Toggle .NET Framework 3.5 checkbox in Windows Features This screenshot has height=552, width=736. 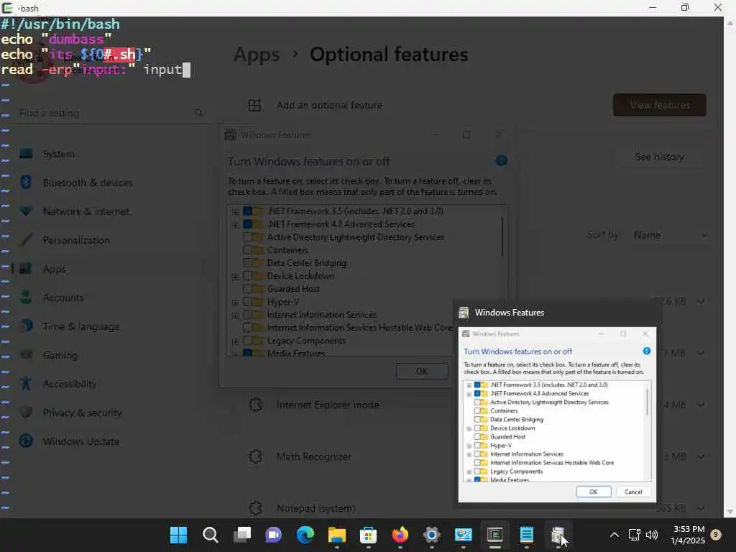(247, 211)
